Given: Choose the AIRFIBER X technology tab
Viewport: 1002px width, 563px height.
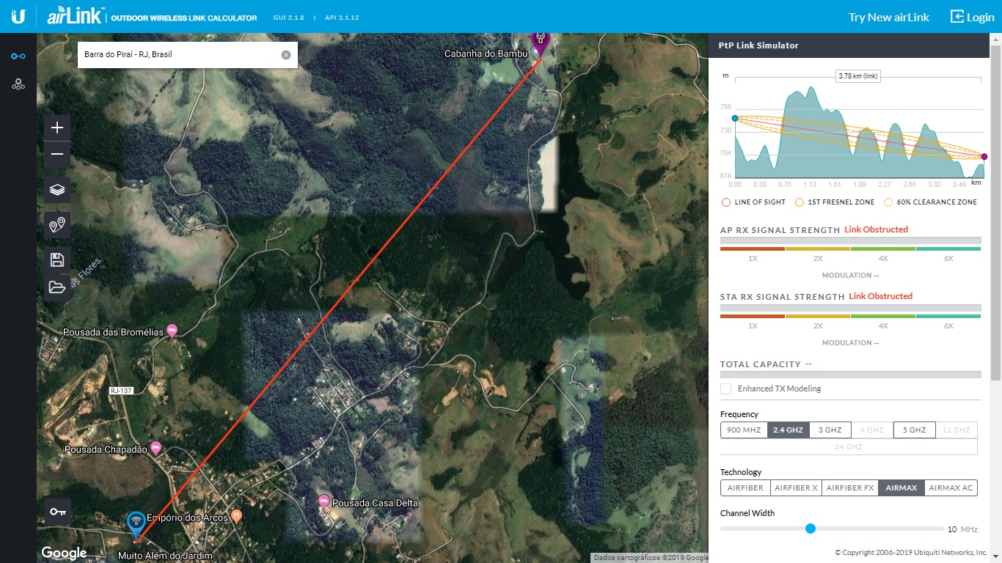Looking at the screenshot, I should [x=796, y=487].
